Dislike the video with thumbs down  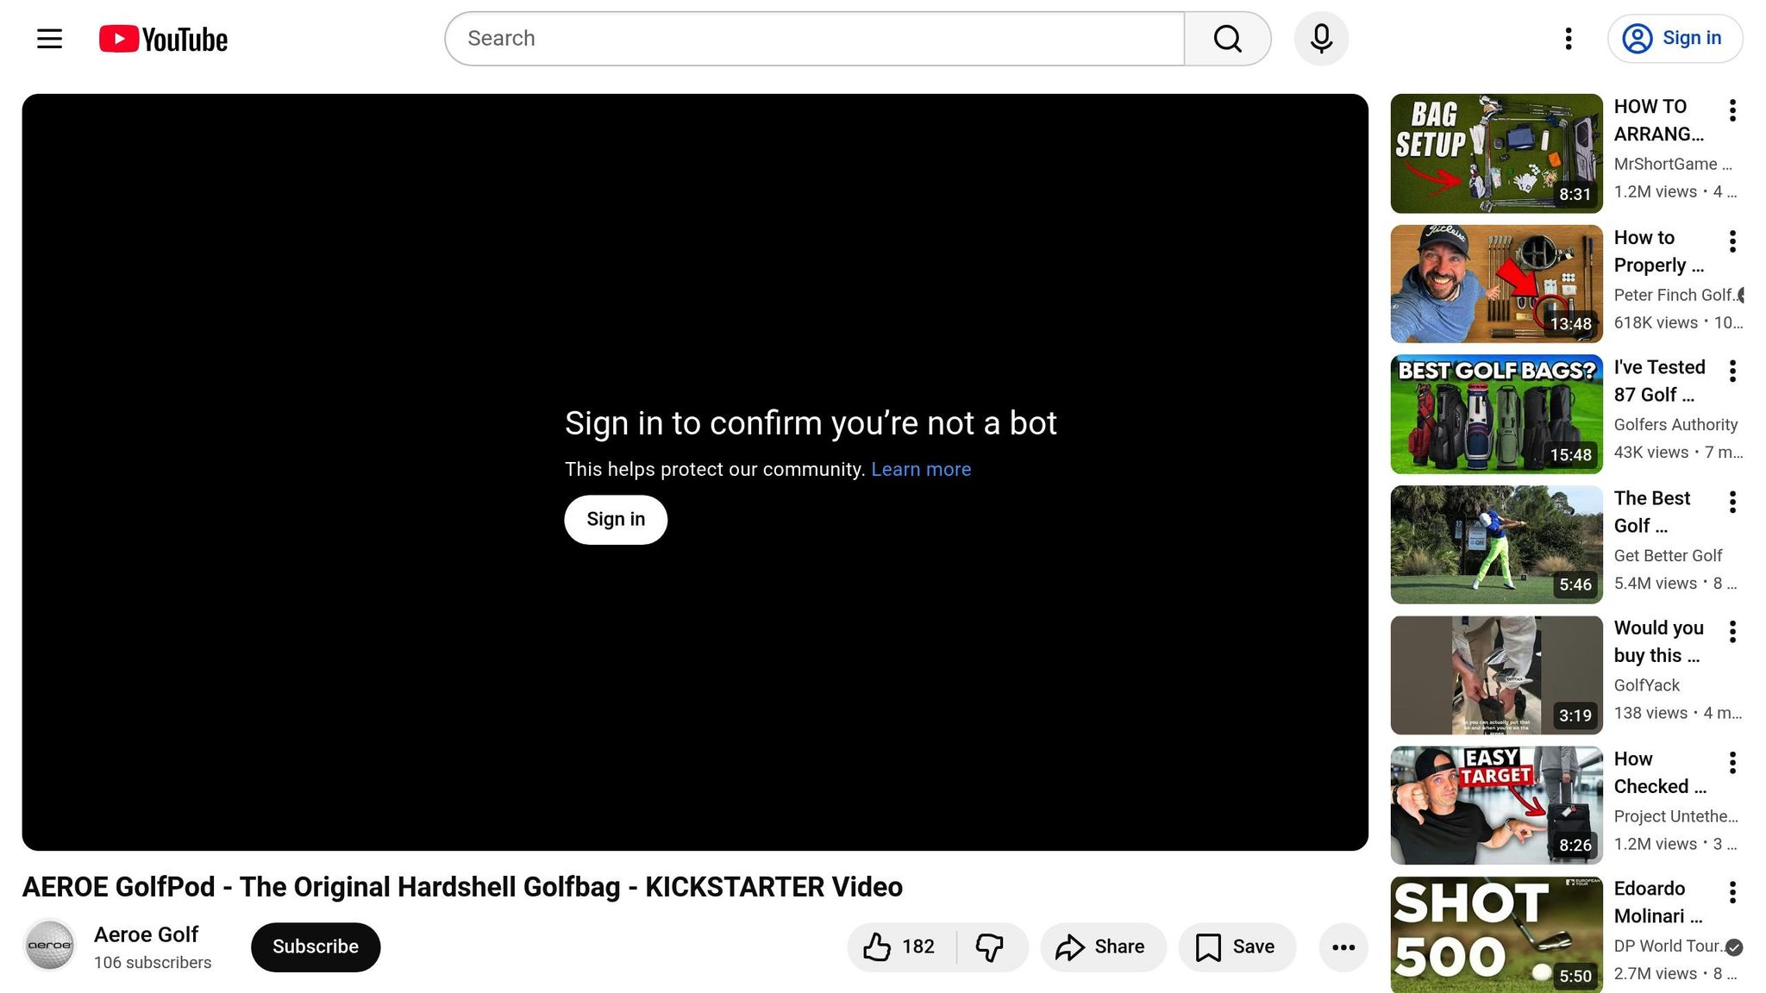[990, 947]
